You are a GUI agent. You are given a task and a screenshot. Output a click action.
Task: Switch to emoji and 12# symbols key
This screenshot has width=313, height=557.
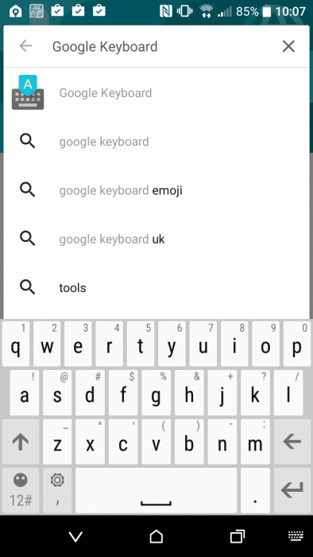tap(21, 491)
